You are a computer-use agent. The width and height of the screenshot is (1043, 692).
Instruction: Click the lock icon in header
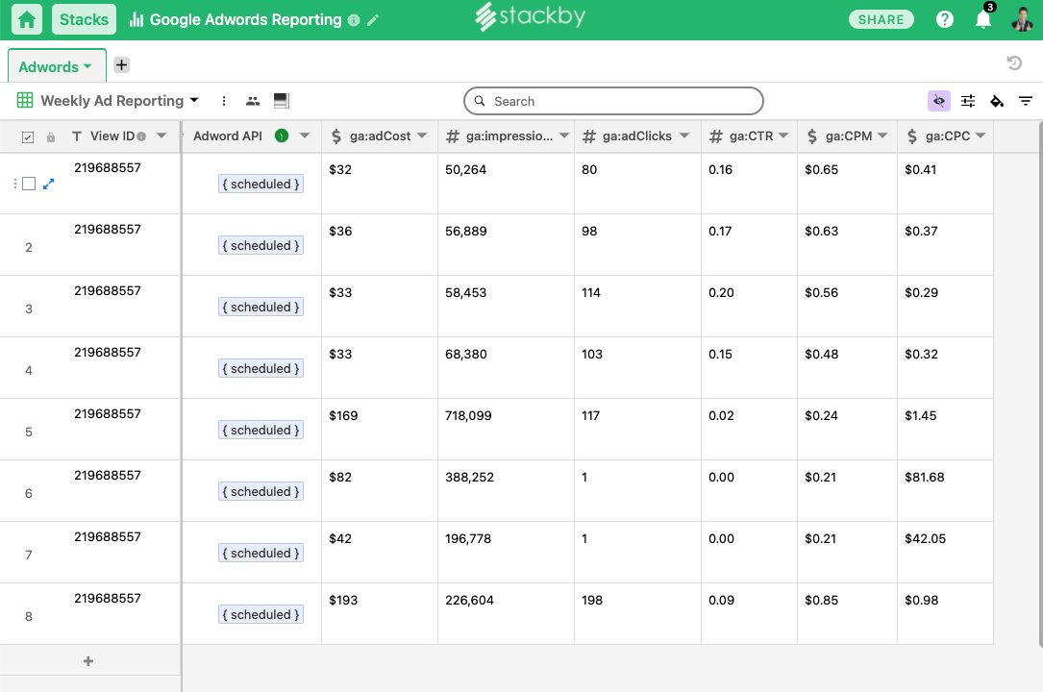(x=51, y=136)
